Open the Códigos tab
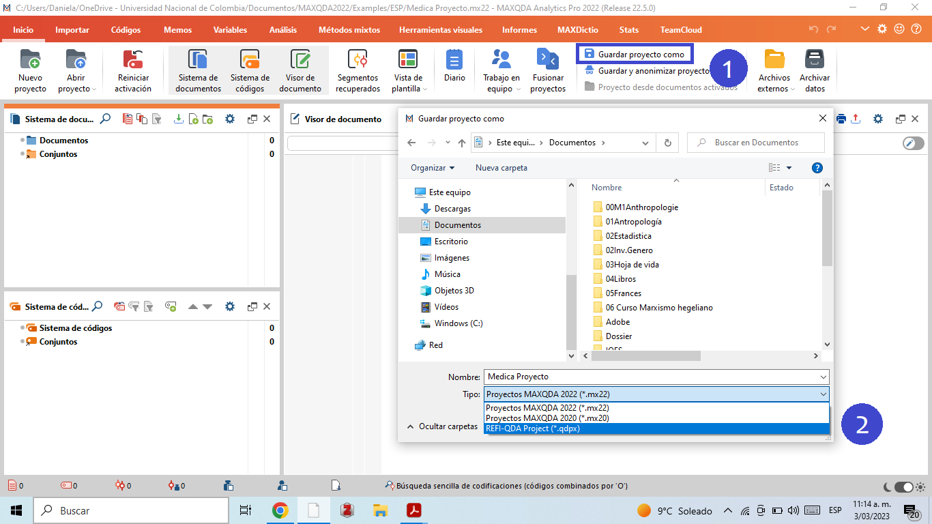 coord(126,29)
